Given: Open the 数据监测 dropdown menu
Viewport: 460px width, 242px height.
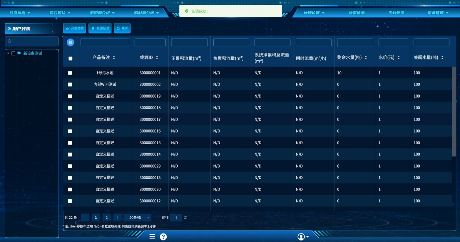Looking at the screenshot, I should pyautogui.click(x=19, y=13).
